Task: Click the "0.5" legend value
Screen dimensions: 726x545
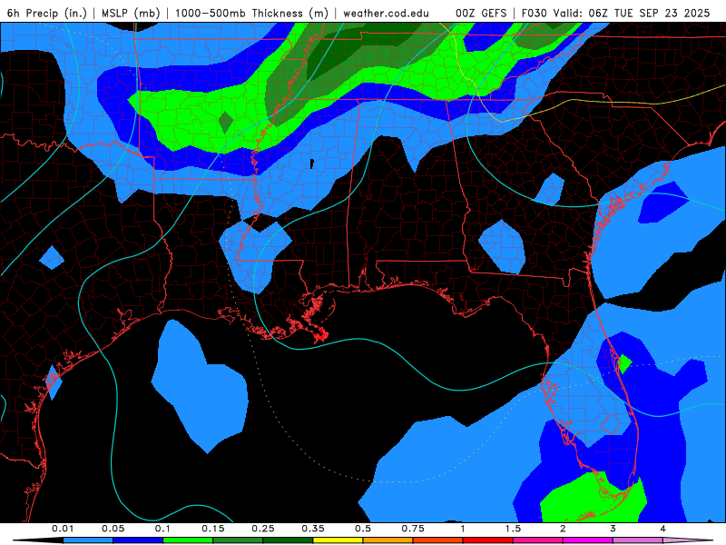Action: click(x=363, y=529)
